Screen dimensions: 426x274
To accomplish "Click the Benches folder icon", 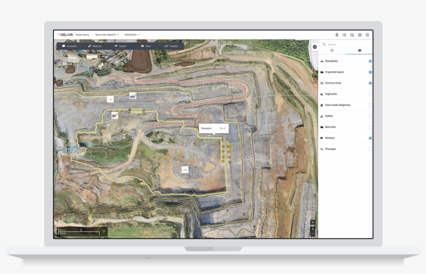I will pyautogui.click(x=322, y=127).
